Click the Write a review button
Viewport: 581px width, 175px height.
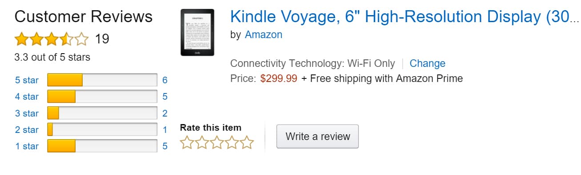click(317, 136)
